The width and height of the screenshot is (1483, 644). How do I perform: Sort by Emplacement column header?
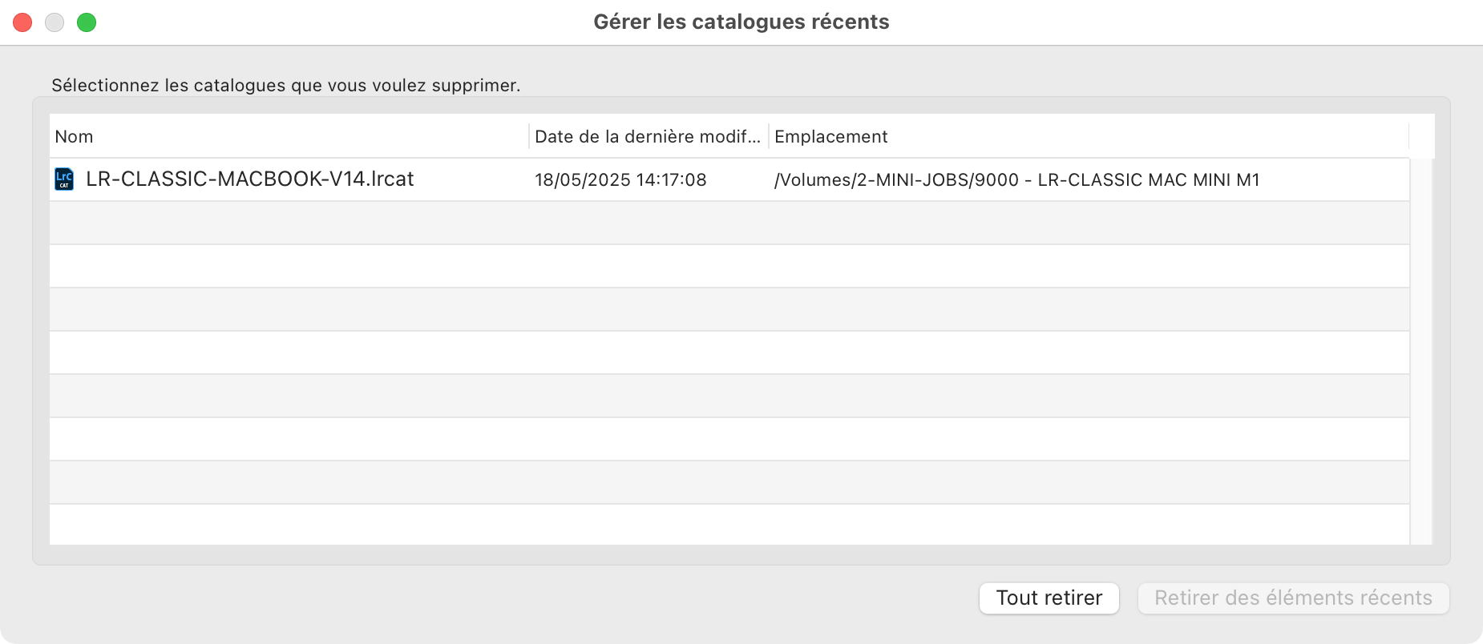click(1089, 136)
